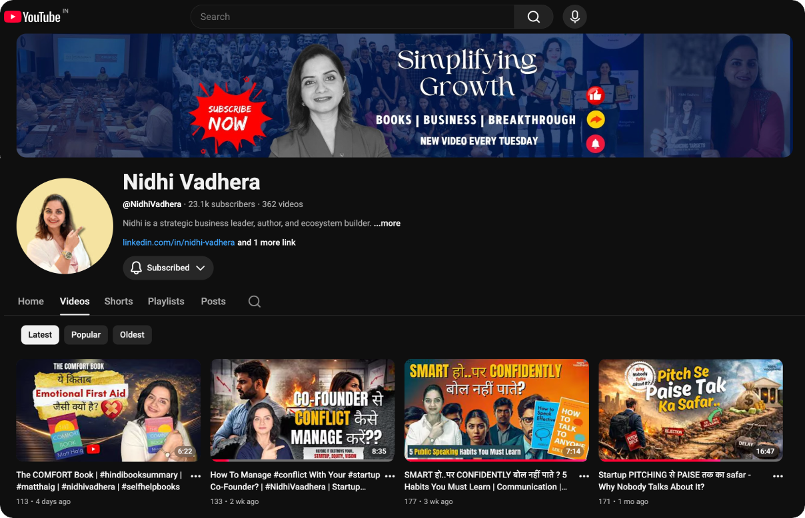Viewport: 805px width, 518px height.
Task: Select the Popular sort chip
Action: coord(86,335)
